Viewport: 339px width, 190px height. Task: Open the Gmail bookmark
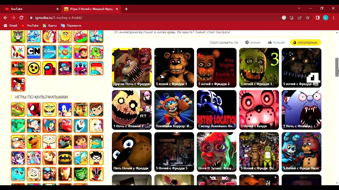tap(10, 26)
